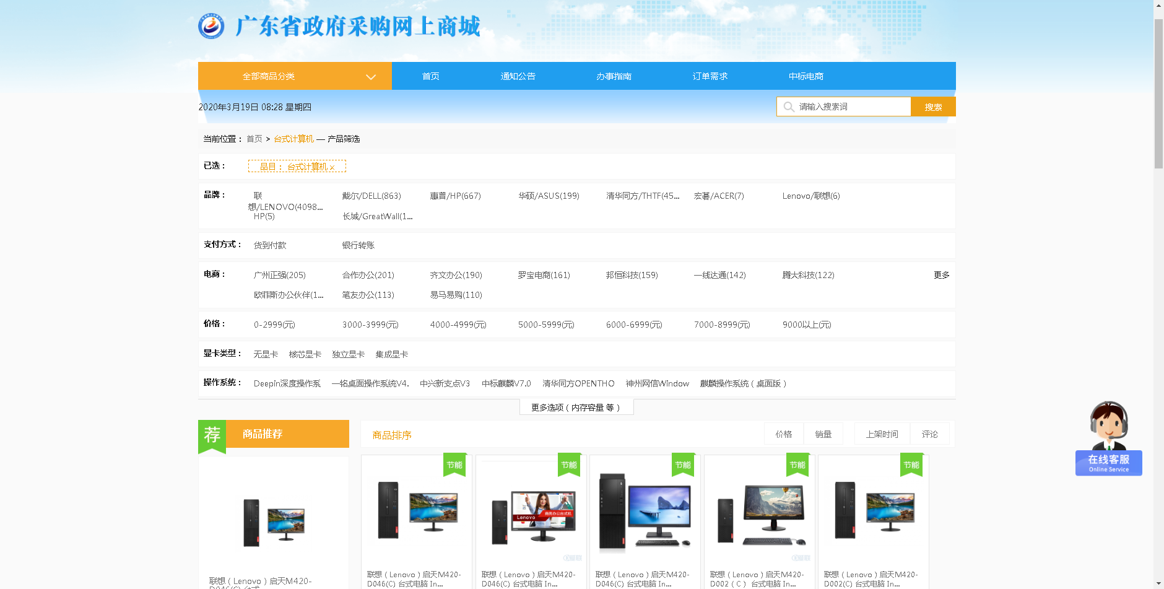
Task: Open the 订单需求 nav tab
Action: click(710, 76)
